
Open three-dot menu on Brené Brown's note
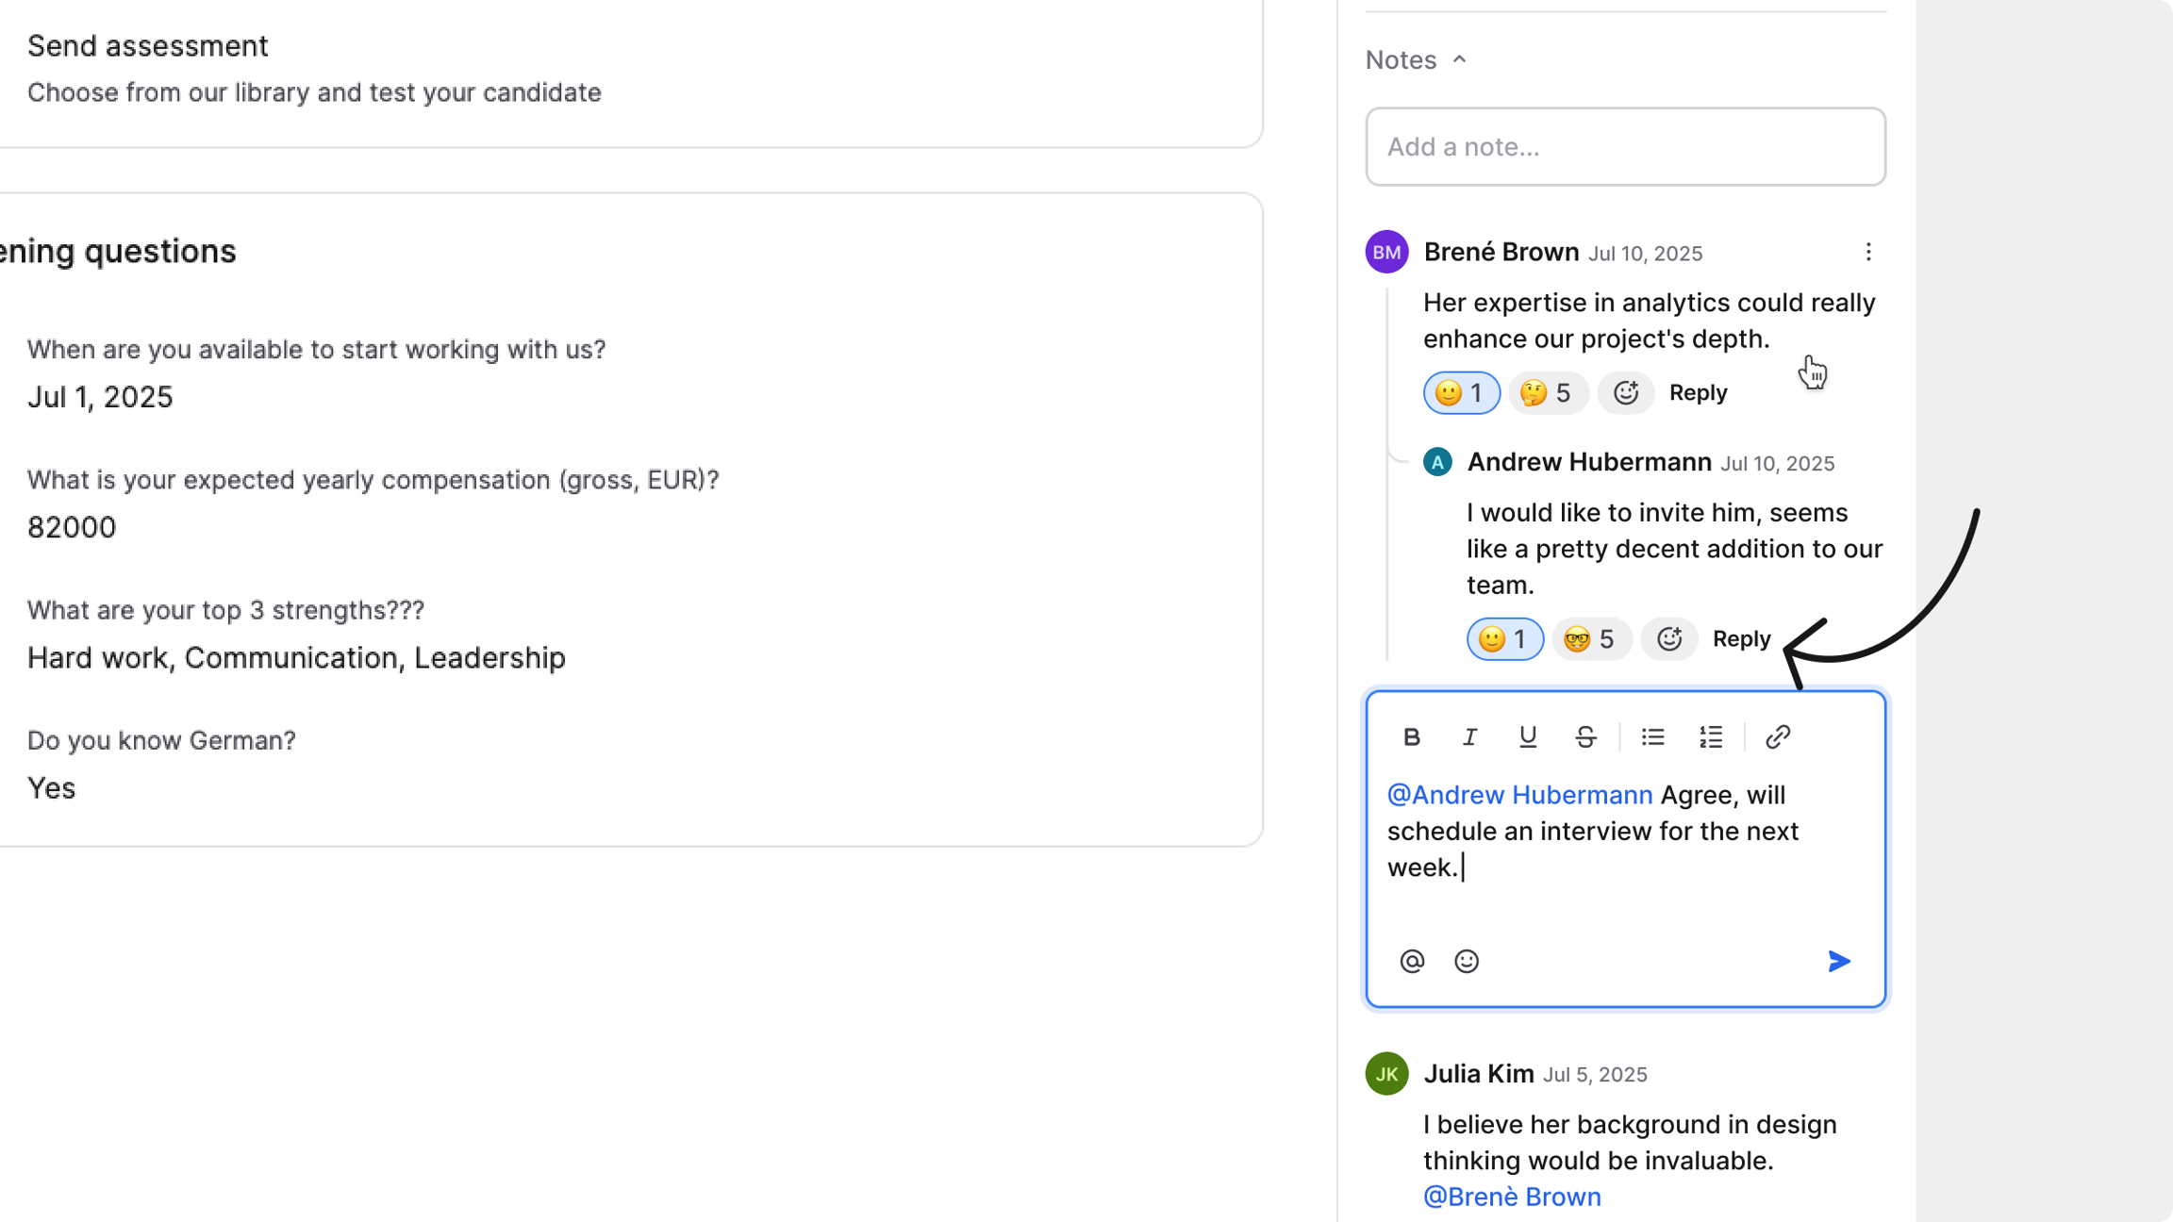click(1867, 252)
